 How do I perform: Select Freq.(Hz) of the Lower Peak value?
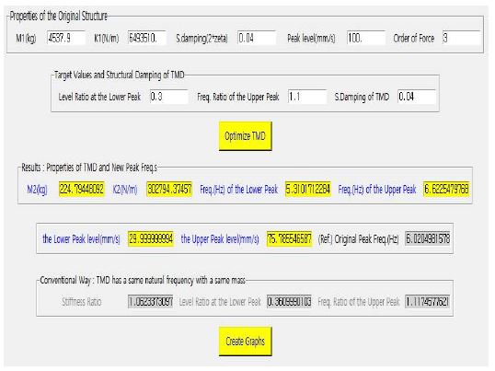(x=308, y=189)
